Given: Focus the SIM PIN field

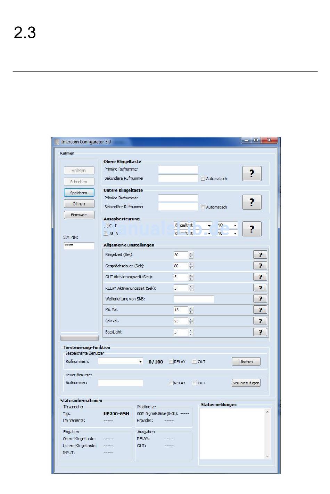Looking at the screenshot, I should [79, 246].
